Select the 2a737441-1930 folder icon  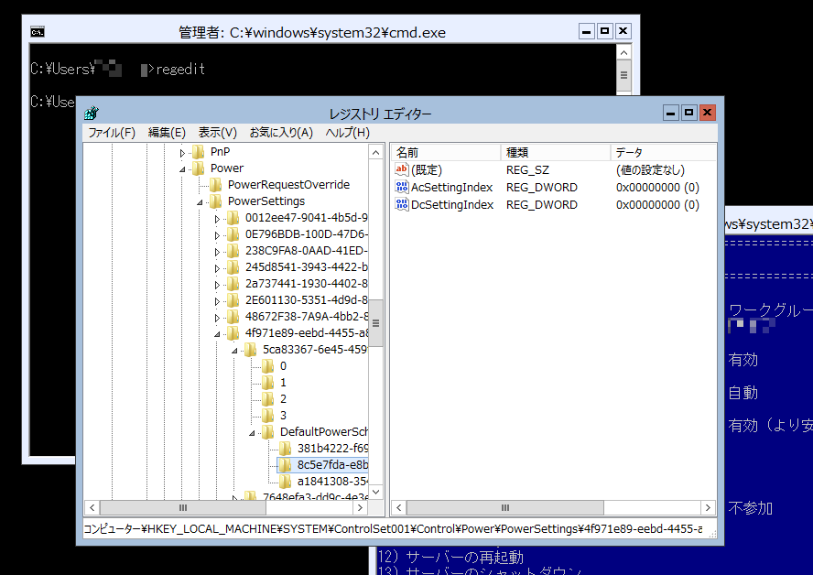point(233,284)
